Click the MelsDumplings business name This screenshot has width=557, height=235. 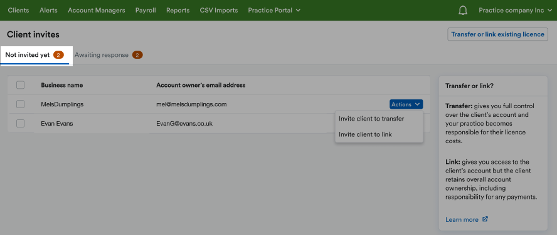pos(62,104)
